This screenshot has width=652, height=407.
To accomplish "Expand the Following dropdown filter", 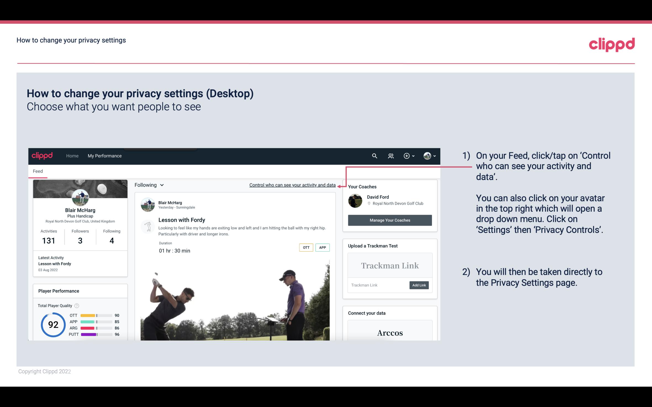I will point(149,184).
